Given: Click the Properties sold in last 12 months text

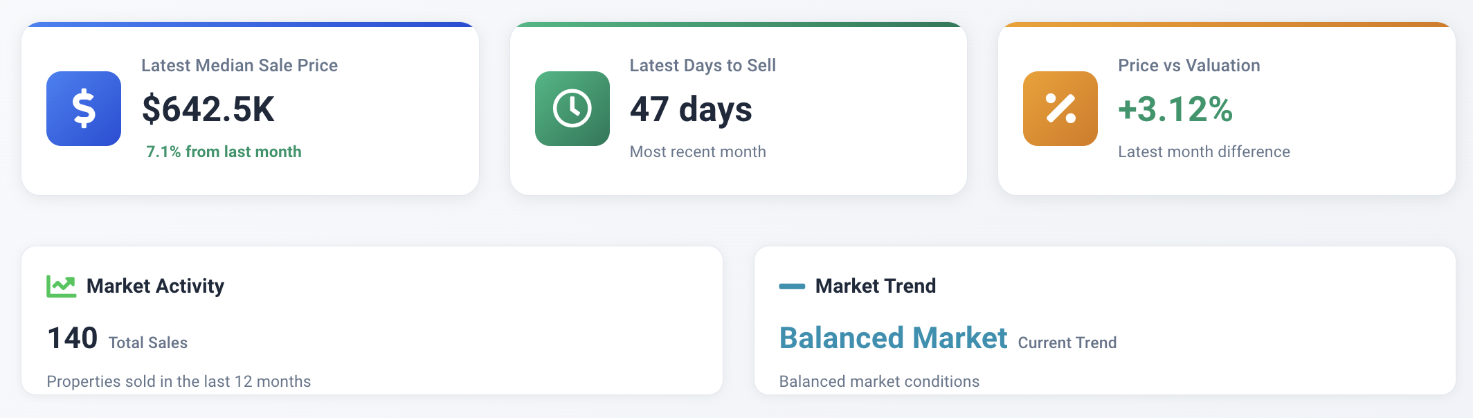Looking at the screenshot, I should (x=179, y=381).
